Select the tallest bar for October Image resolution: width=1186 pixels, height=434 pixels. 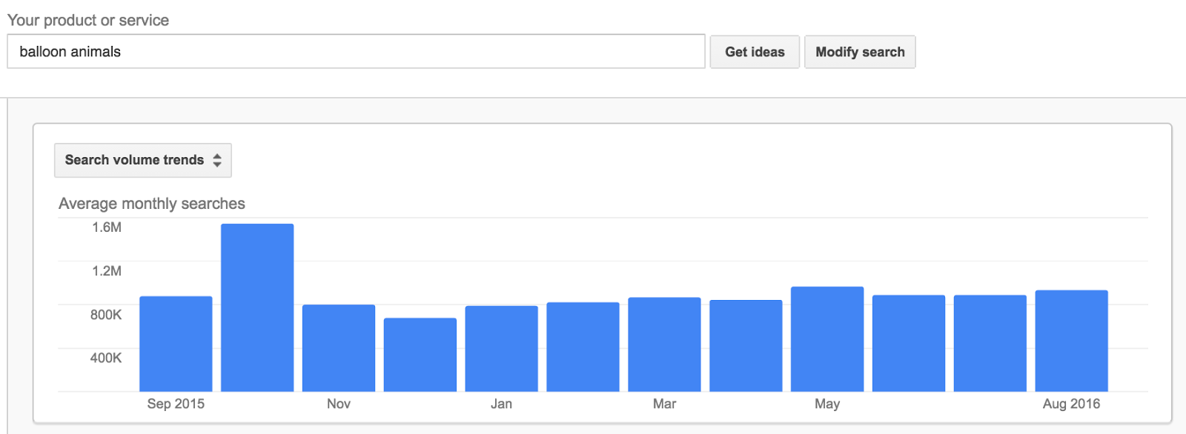(x=257, y=307)
